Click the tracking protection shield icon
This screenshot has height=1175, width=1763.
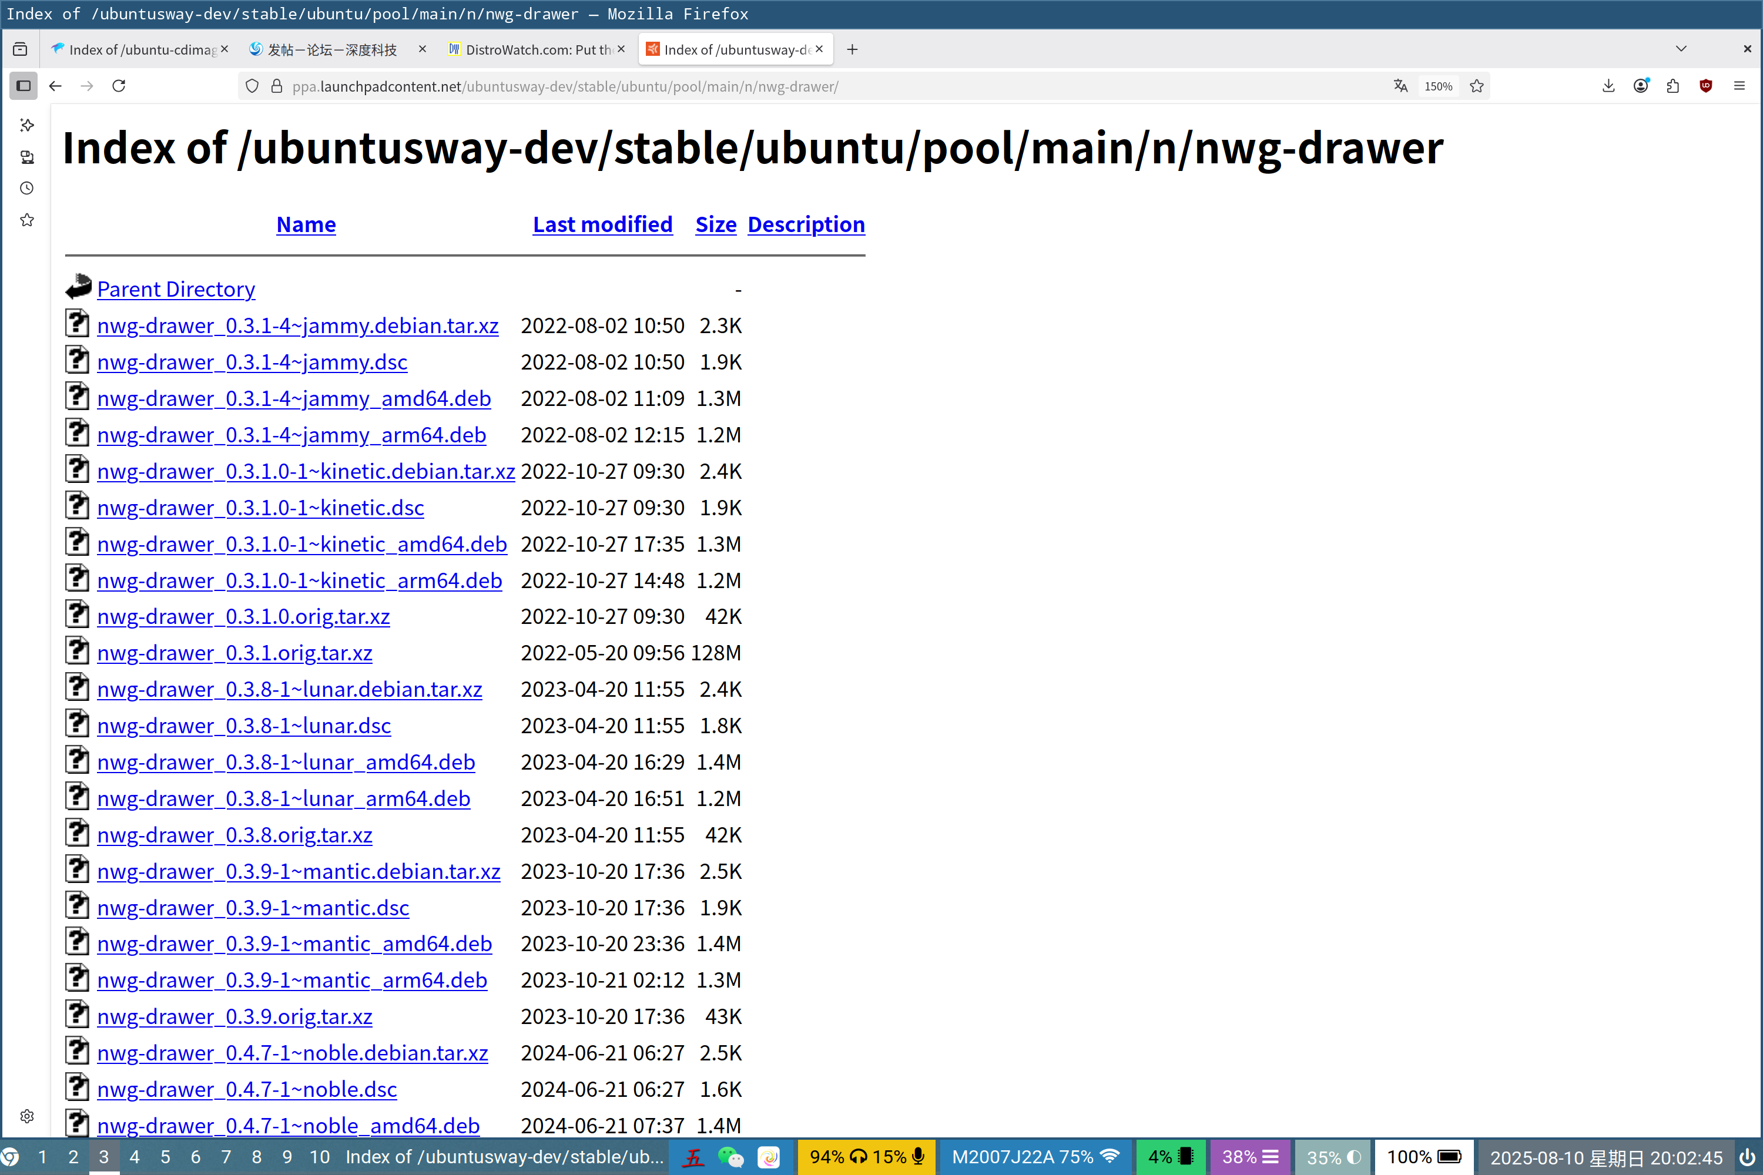click(253, 86)
